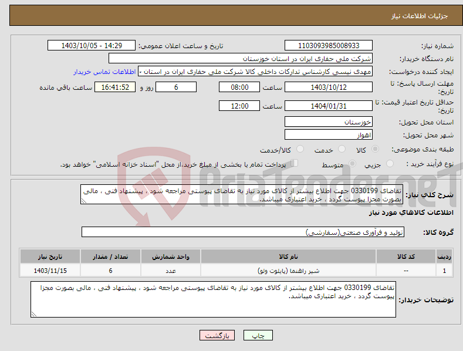Viewport: 463px width, 351px height.
Task: Click the تاریخ نیاز column header
Action: (x=50, y=256)
